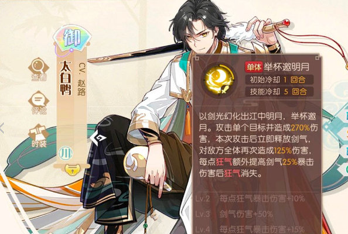Go to previous character with left arrow

(2, 128)
